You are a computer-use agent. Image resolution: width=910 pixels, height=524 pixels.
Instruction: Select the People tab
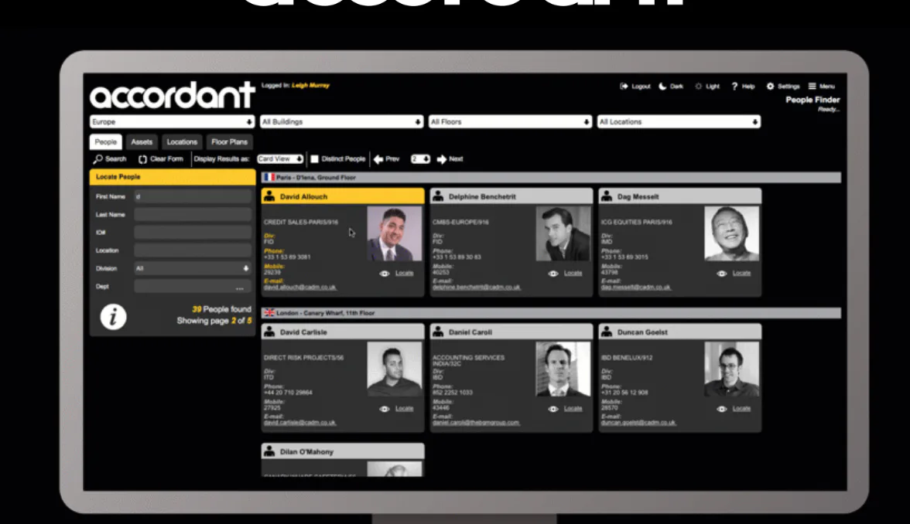(105, 142)
